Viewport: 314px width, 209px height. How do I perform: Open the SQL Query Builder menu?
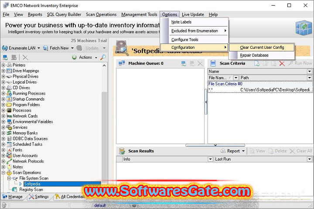click(64, 14)
